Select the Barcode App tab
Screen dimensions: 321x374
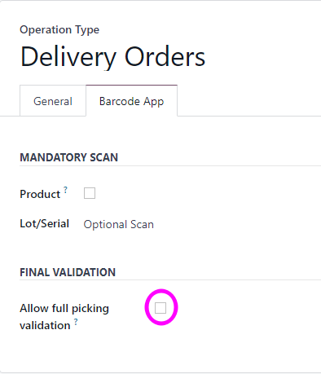[x=132, y=101]
